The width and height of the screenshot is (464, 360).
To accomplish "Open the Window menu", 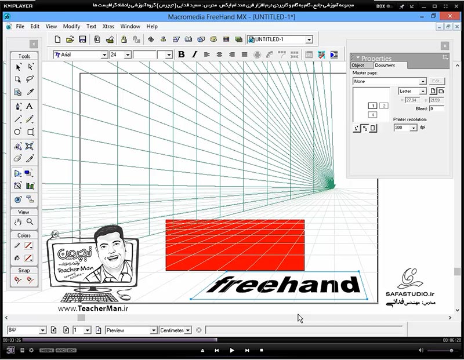I will click(130, 26).
